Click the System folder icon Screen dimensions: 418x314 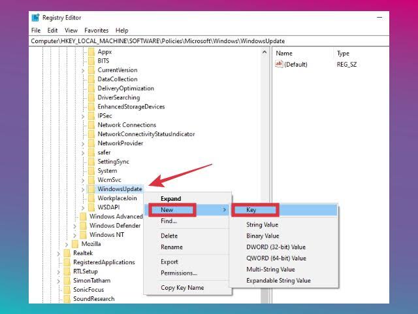pyautogui.click(x=91, y=171)
